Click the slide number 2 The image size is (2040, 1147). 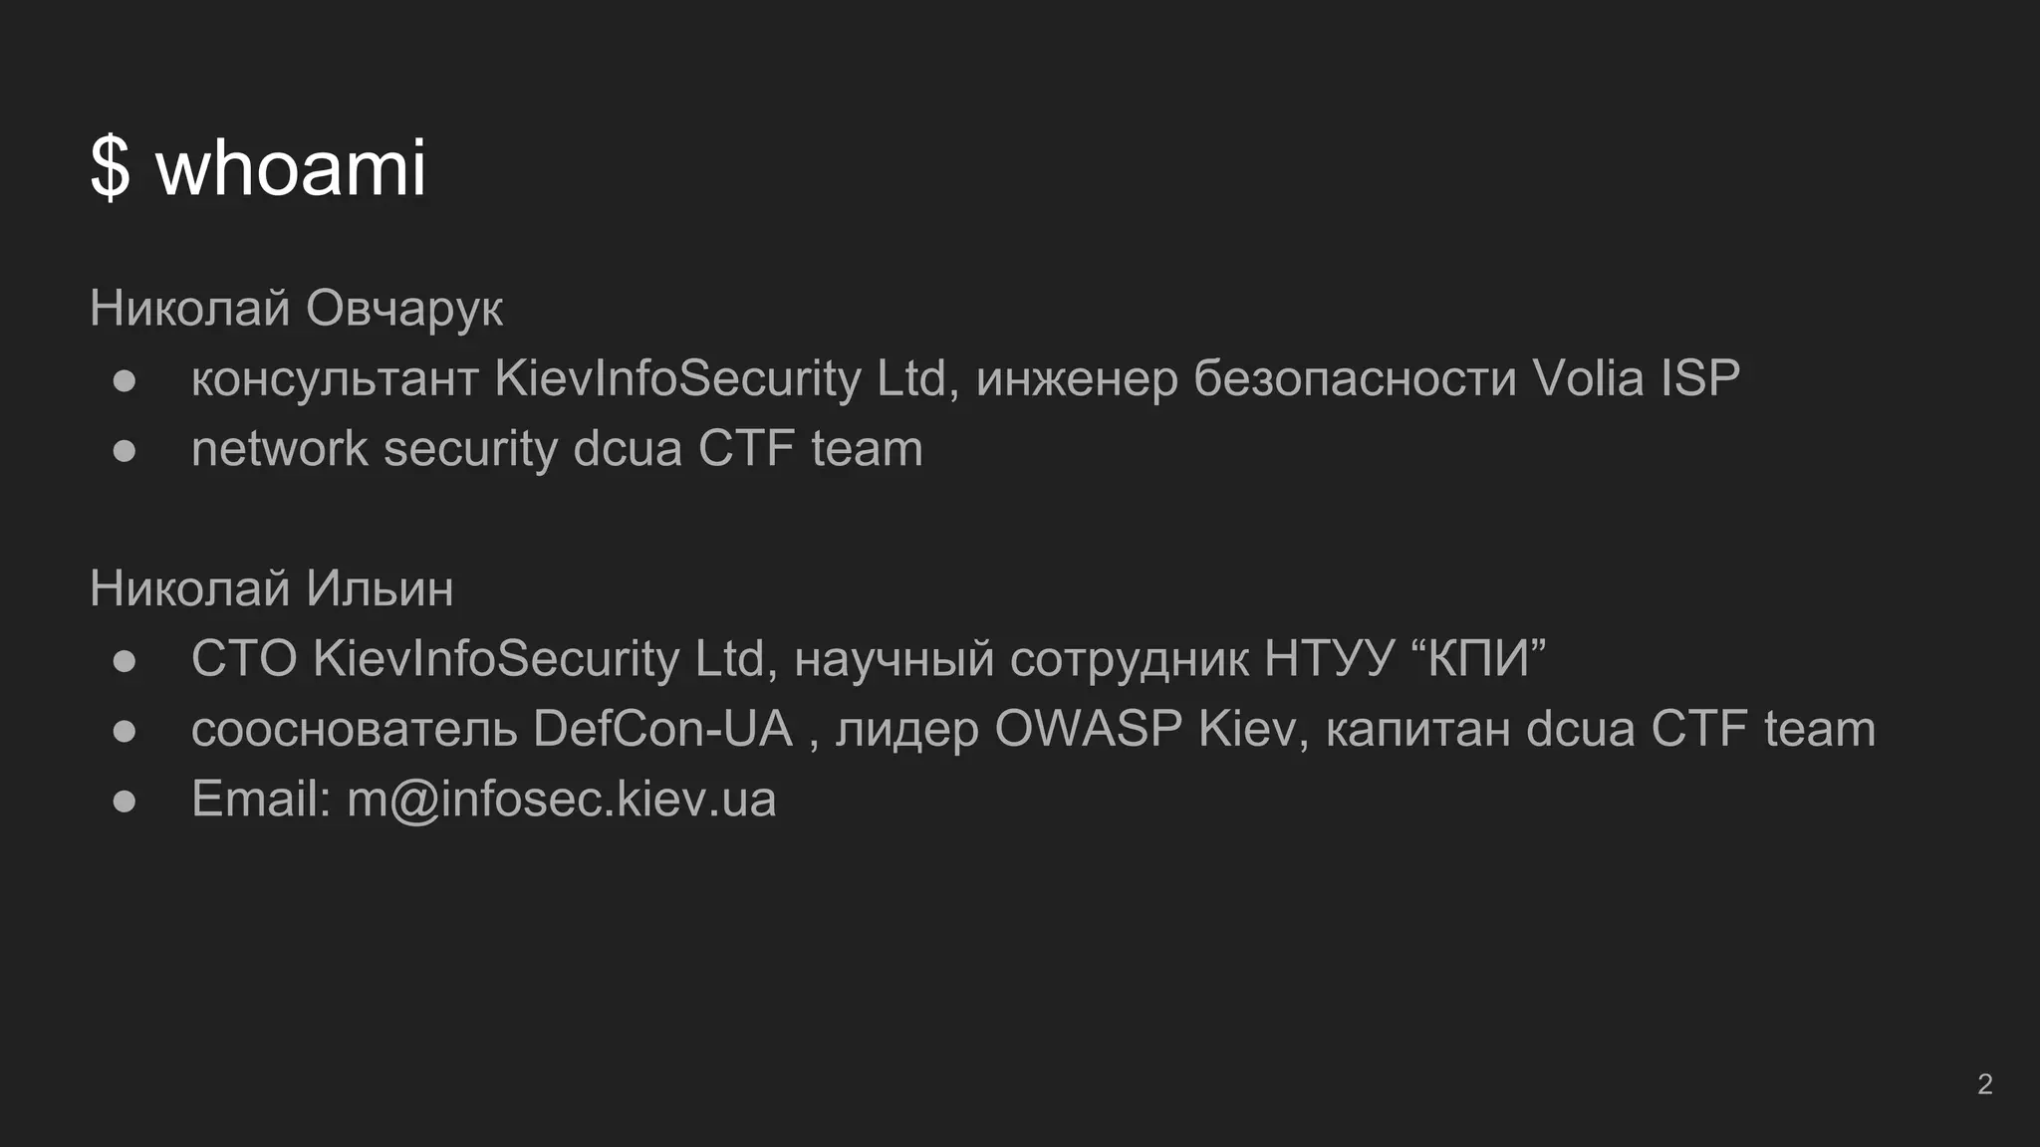coord(1984,1084)
